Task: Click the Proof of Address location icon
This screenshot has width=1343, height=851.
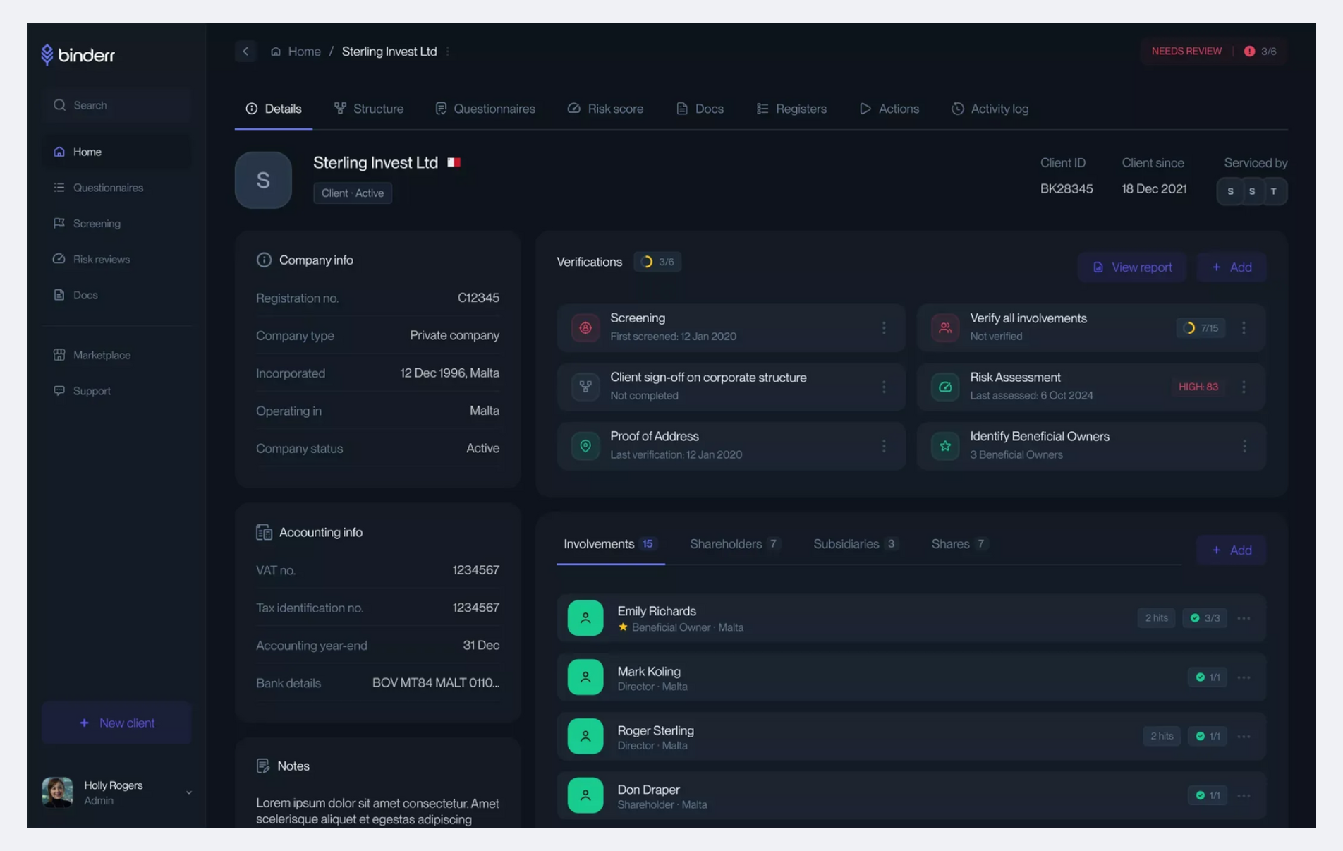Action: click(585, 446)
